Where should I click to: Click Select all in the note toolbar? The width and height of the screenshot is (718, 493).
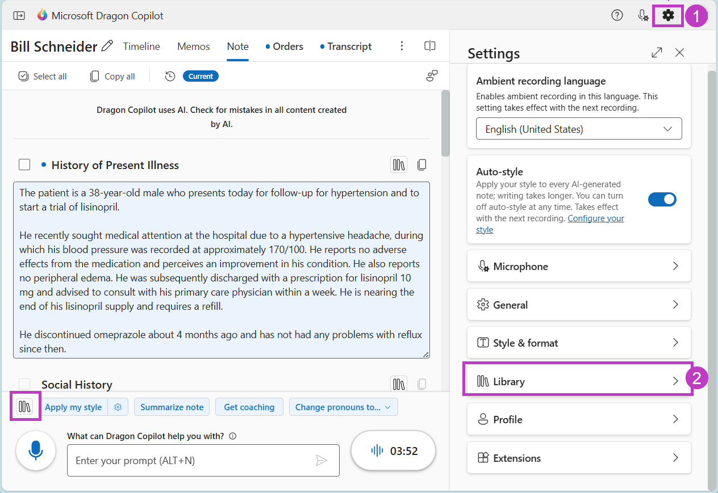coord(43,76)
